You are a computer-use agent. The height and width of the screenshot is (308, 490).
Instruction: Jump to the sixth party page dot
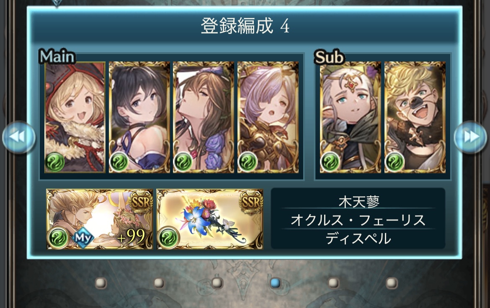tap(391, 283)
